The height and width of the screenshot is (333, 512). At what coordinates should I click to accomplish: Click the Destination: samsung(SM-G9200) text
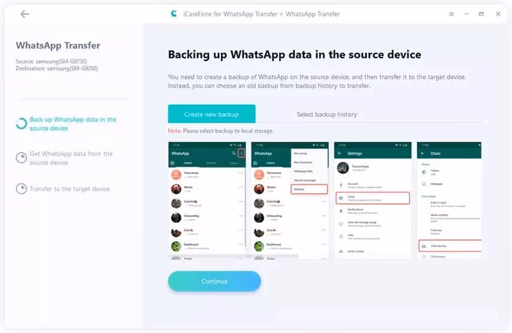57,69
